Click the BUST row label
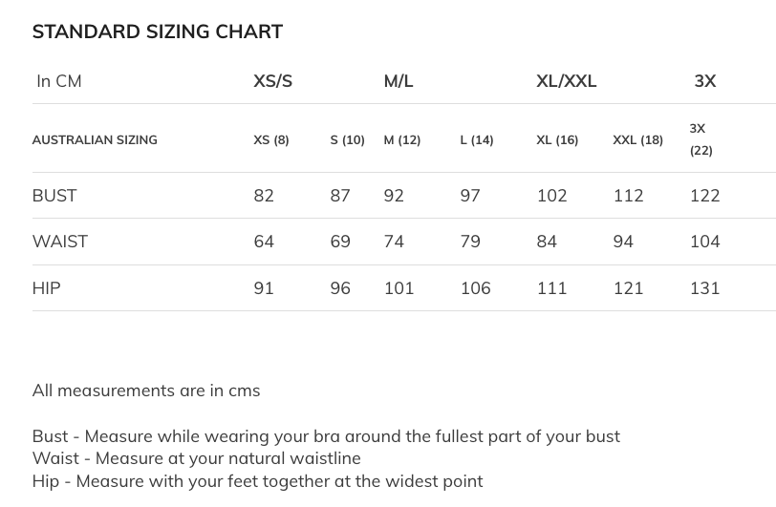Image resolution: width=776 pixels, height=507 pixels. click(54, 195)
